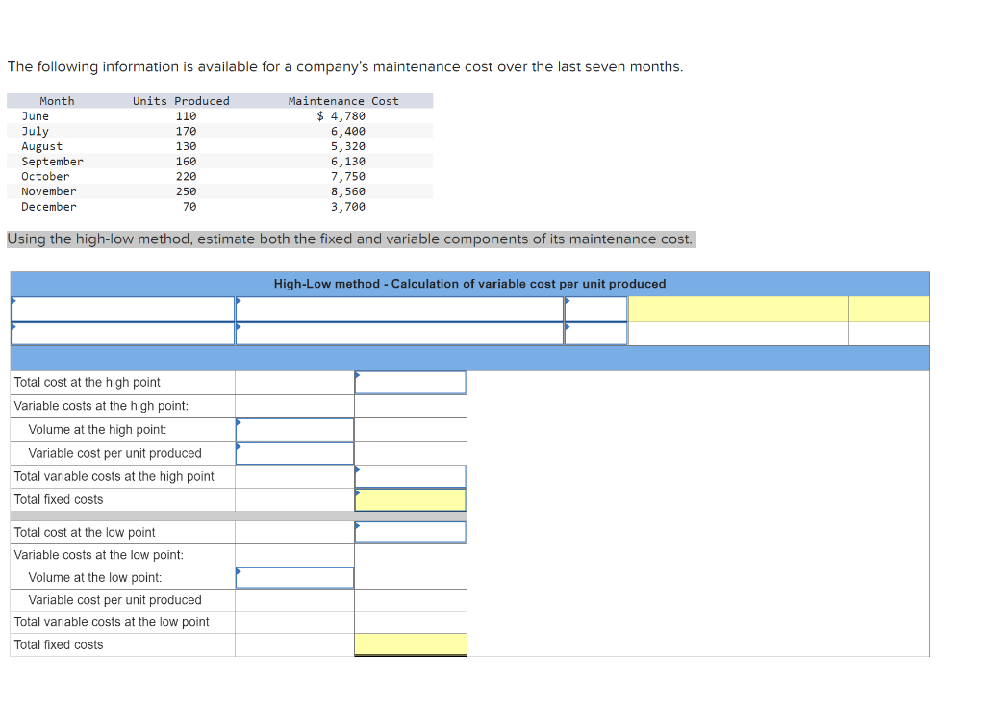Click the 'Volume at the low point:' label
This screenshot has width=985, height=705.
point(95,577)
